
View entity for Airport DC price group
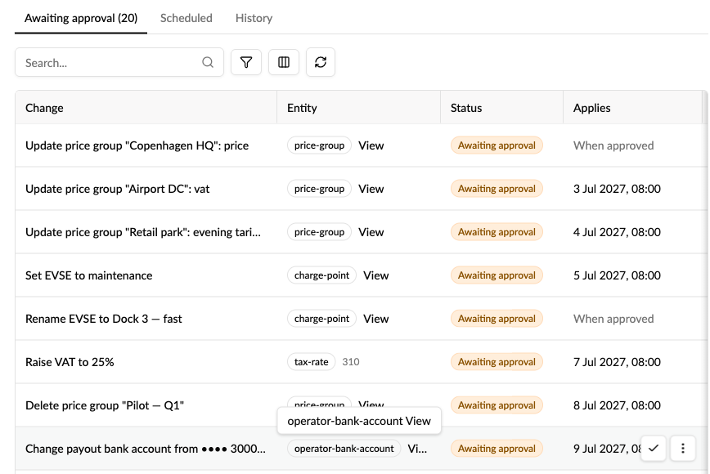point(371,189)
